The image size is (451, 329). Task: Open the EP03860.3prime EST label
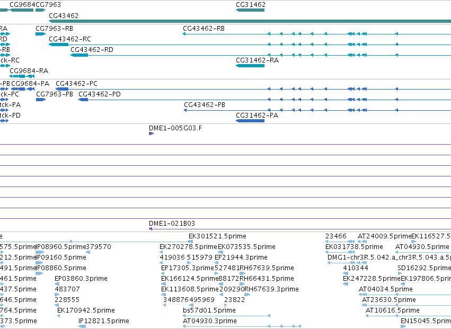pyautogui.click(x=81, y=279)
